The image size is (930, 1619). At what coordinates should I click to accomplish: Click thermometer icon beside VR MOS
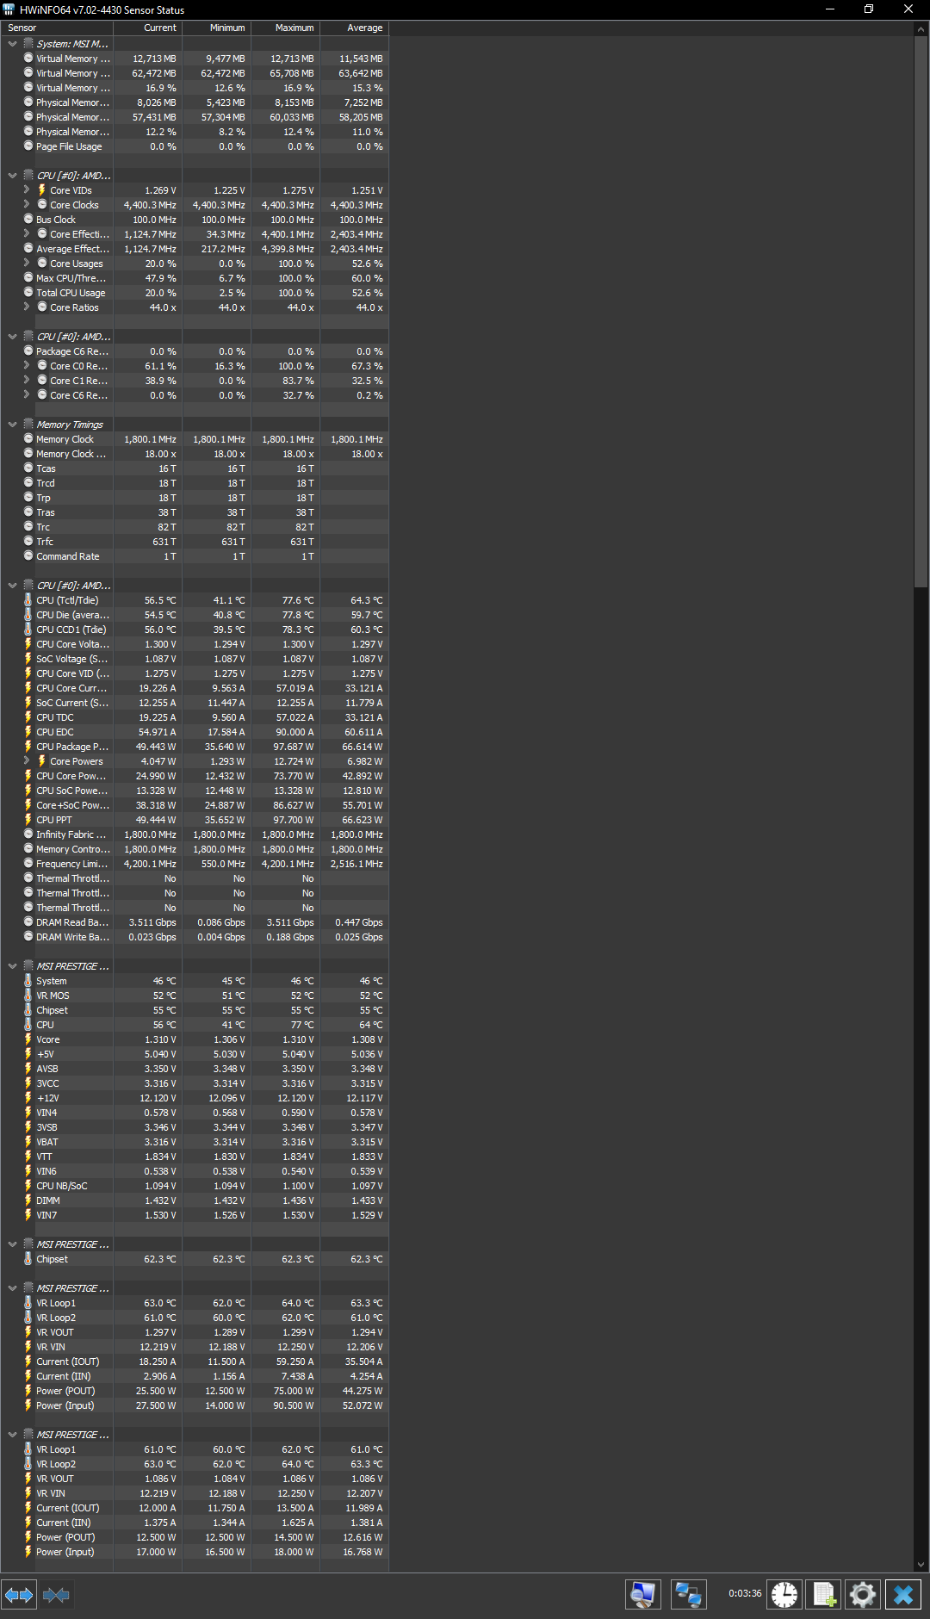28,996
